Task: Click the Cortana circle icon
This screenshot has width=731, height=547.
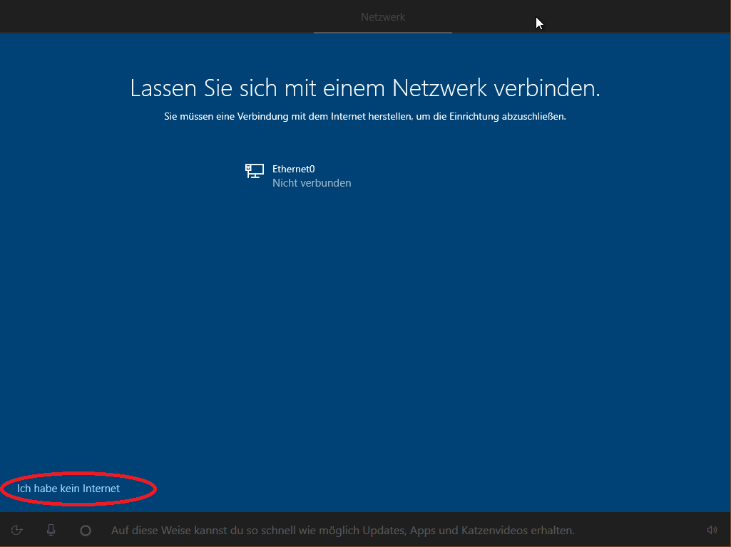Action: [86, 530]
